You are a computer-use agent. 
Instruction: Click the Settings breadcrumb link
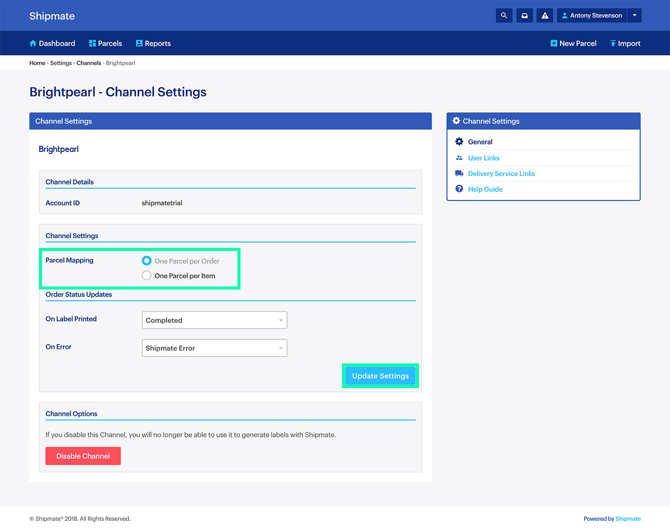pyautogui.click(x=61, y=63)
